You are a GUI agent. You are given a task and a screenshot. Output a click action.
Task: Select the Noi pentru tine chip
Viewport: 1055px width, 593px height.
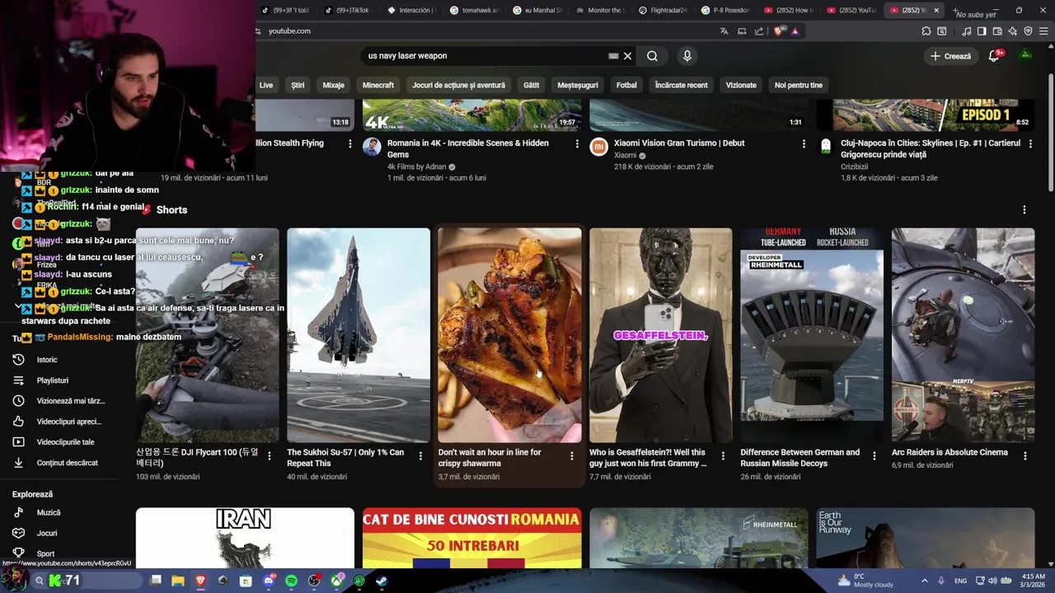799,85
